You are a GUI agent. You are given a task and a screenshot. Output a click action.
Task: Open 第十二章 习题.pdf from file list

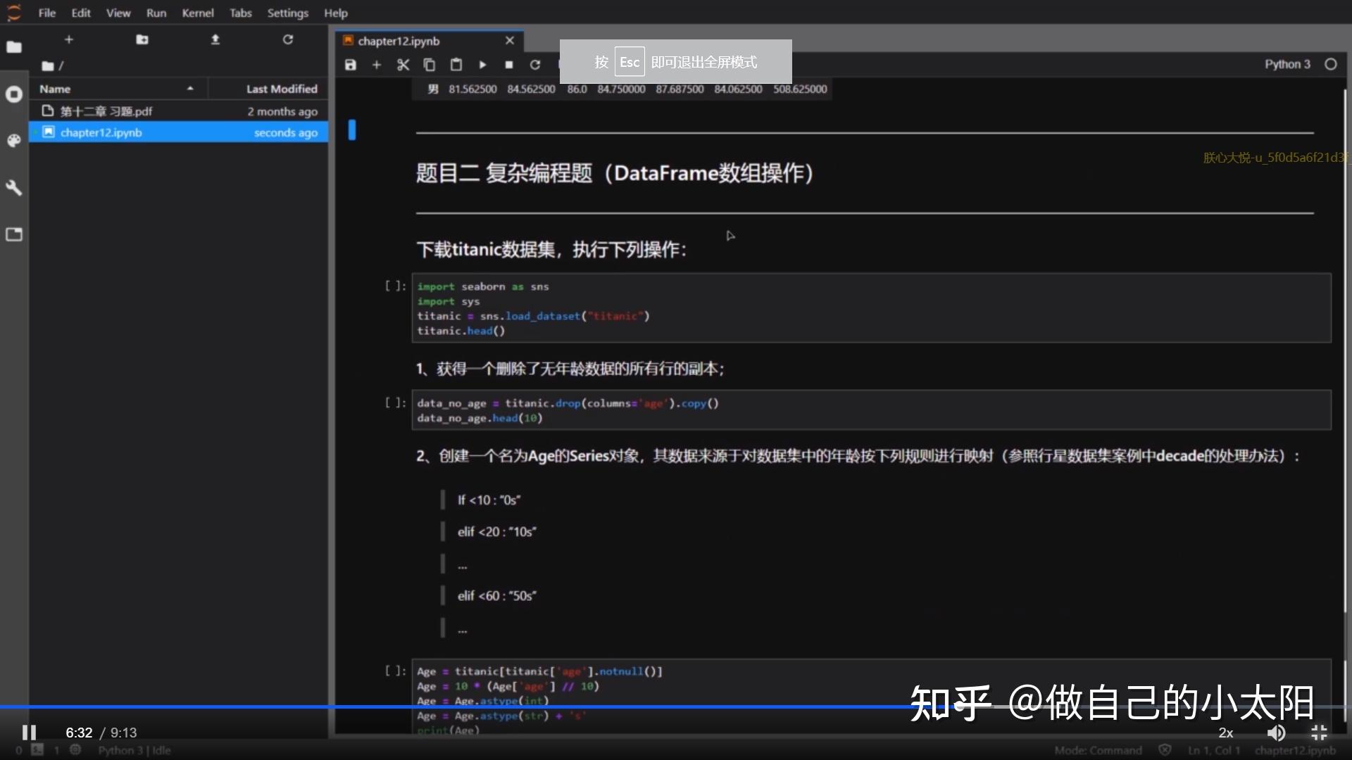[x=106, y=110]
